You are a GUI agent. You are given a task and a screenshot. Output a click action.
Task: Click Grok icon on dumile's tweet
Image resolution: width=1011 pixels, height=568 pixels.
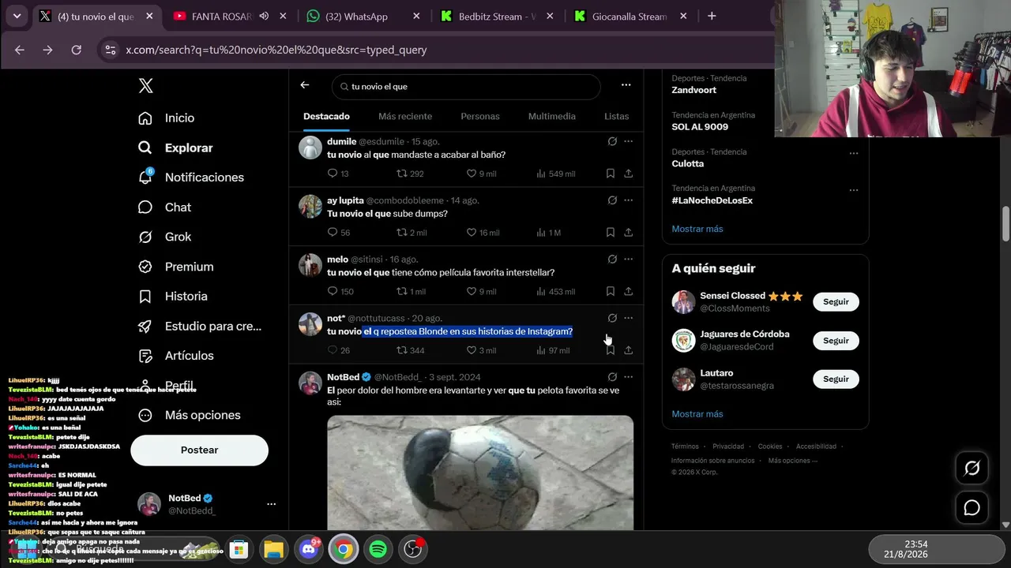612,141
